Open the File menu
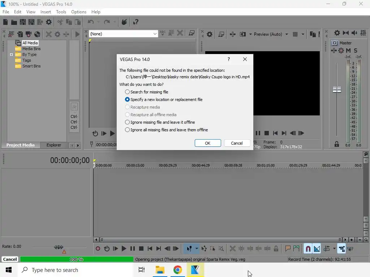This screenshot has height=277, width=370. point(6,12)
